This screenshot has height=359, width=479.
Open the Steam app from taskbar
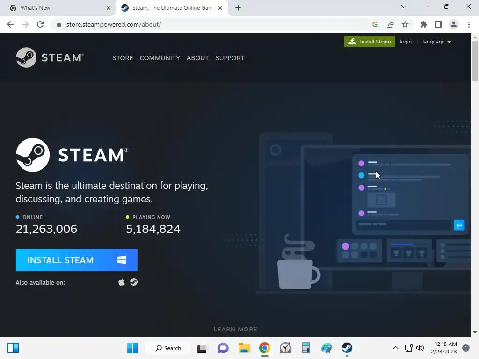click(x=347, y=348)
